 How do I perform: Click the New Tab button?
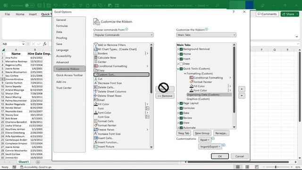[184, 133]
